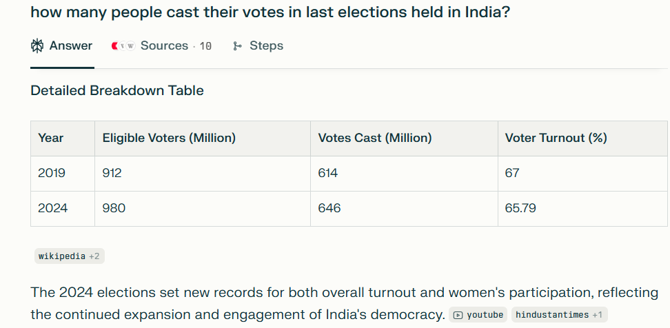
Task: Click the source favicons cluster next to Sources
Action: tap(122, 46)
